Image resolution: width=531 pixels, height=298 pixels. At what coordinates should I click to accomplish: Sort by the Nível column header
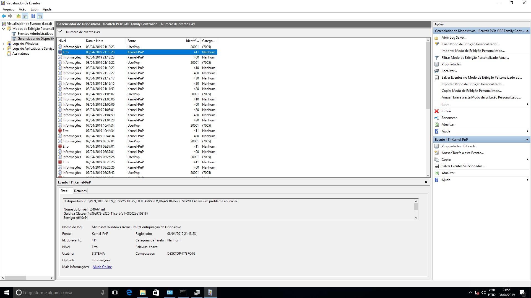pyautogui.click(x=70, y=41)
